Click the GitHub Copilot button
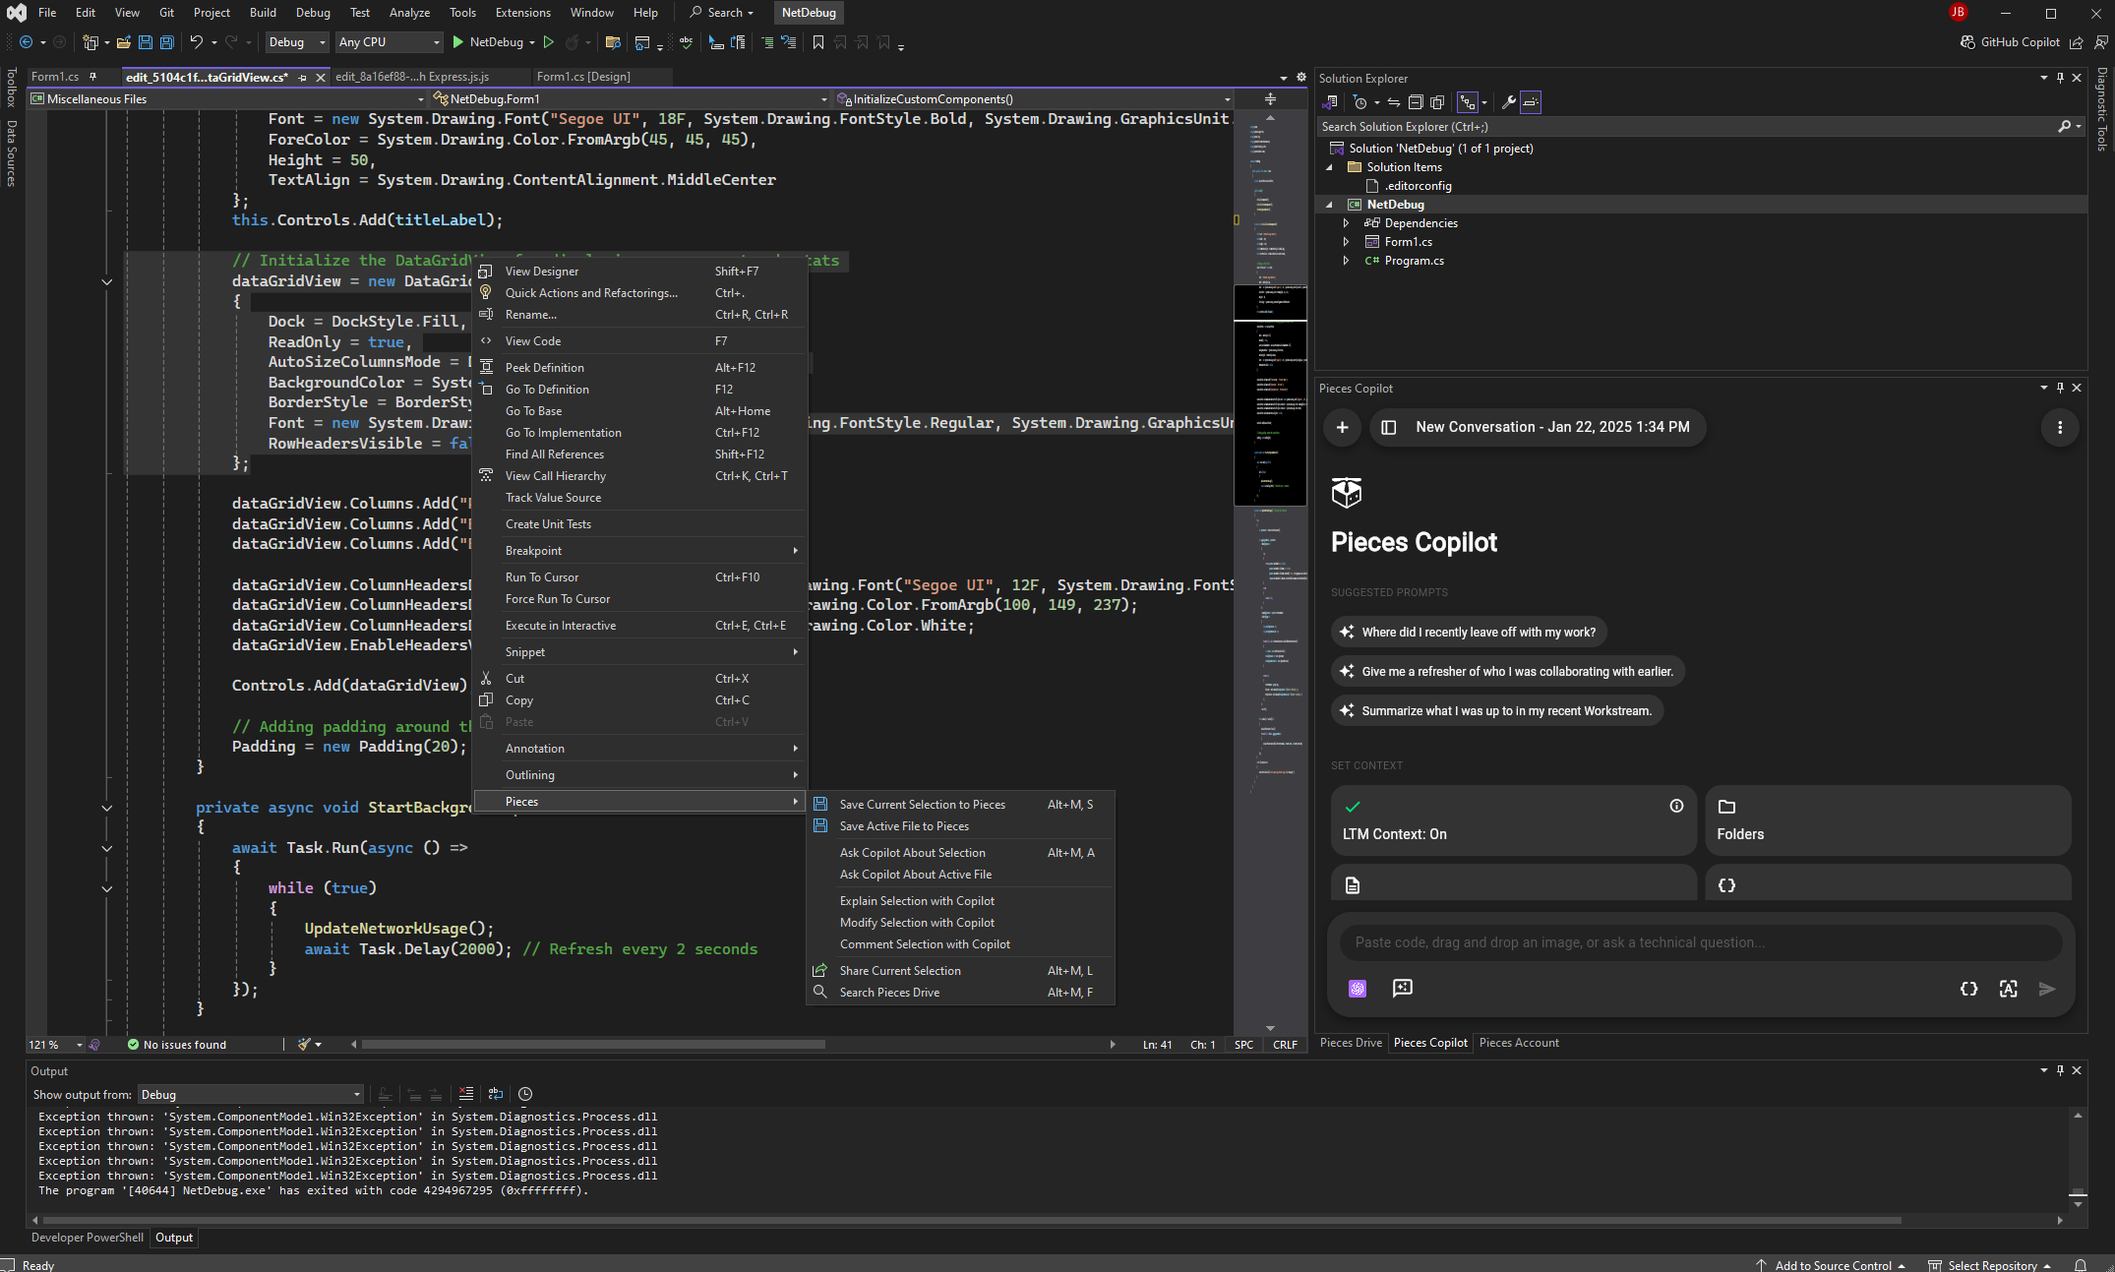The image size is (2115, 1272). tap(2011, 42)
